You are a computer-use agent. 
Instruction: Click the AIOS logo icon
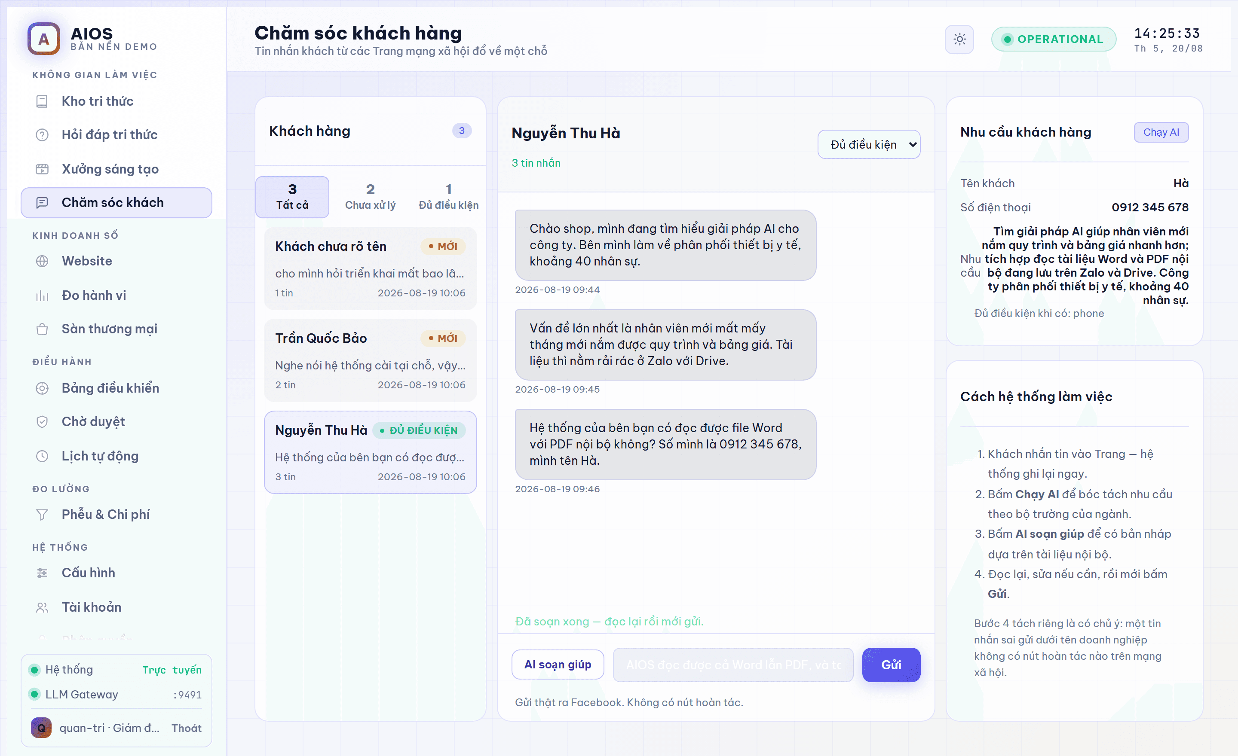click(x=44, y=39)
